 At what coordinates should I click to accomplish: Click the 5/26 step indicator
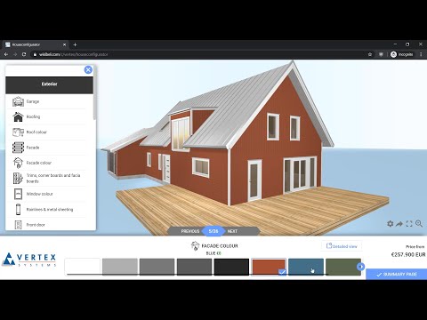pos(213,231)
